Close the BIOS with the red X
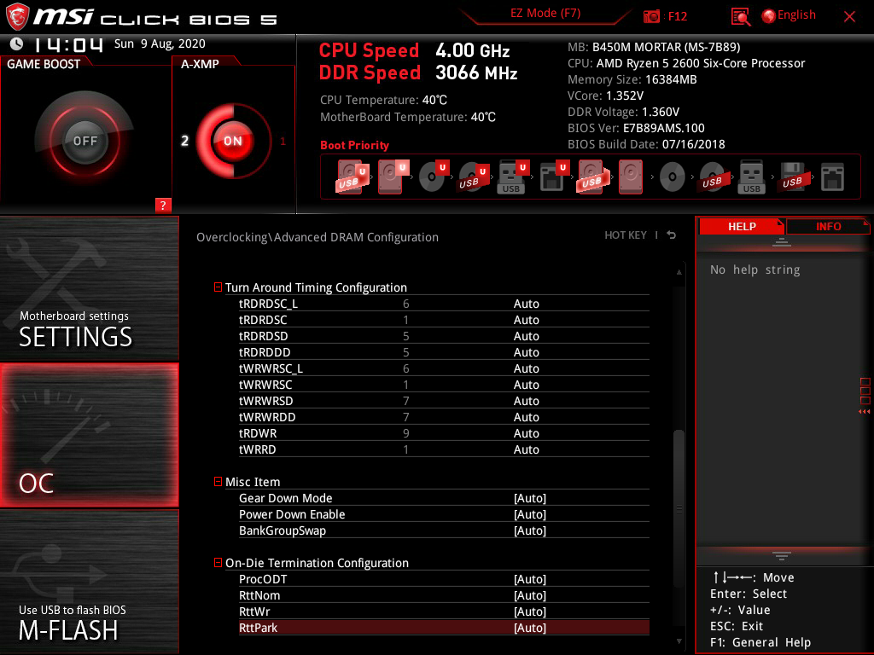Image resolution: width=874 pixels, height=655 pixels. point(849,16)
